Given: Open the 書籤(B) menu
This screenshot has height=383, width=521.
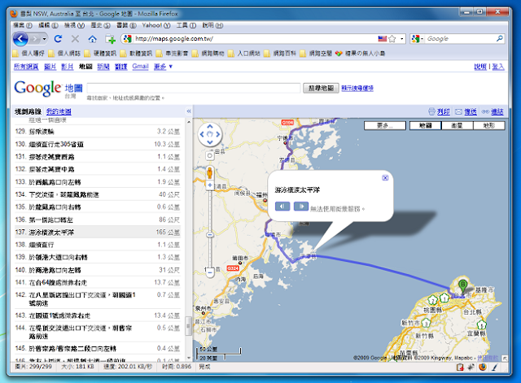Looking at the screenshot, I should click(x=126, y=25).
